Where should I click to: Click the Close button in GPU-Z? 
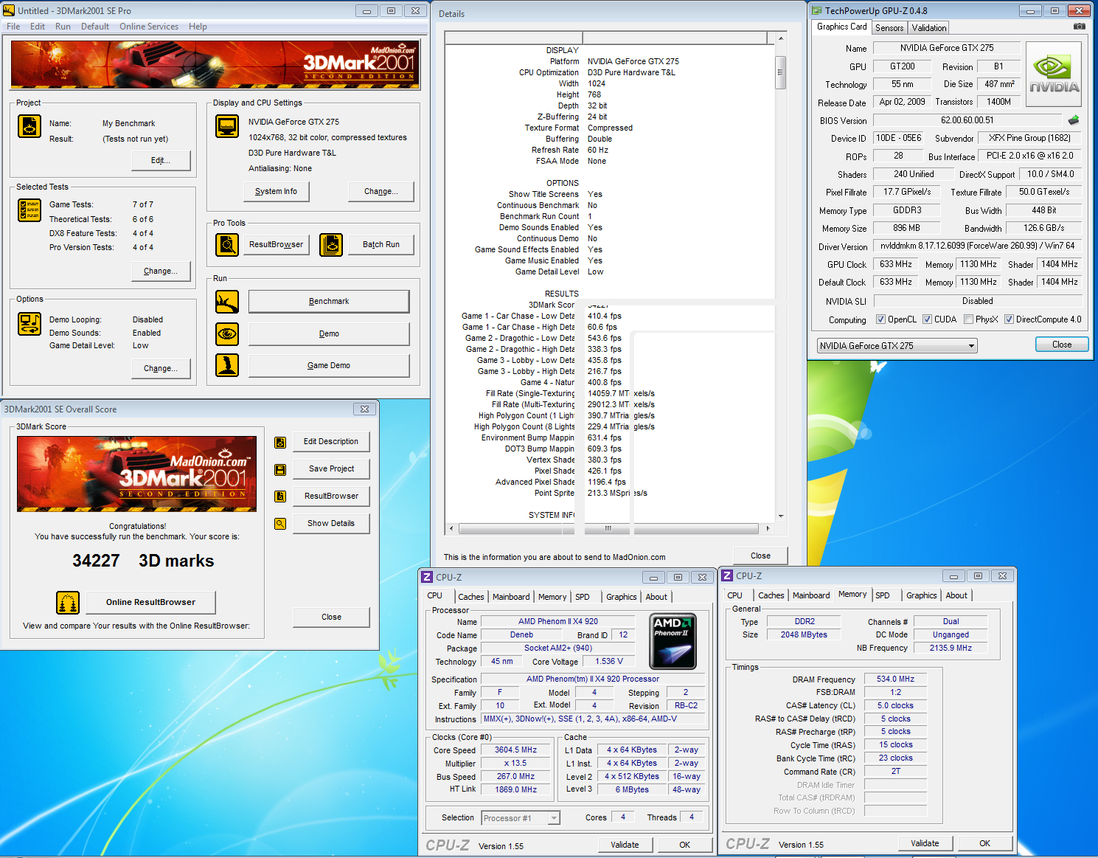[x=1062, y=345]
